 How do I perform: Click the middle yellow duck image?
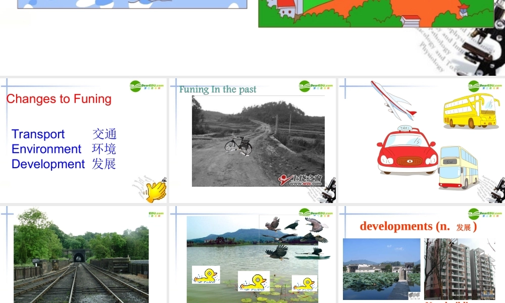pyautogui.click(x=254, y=281)
